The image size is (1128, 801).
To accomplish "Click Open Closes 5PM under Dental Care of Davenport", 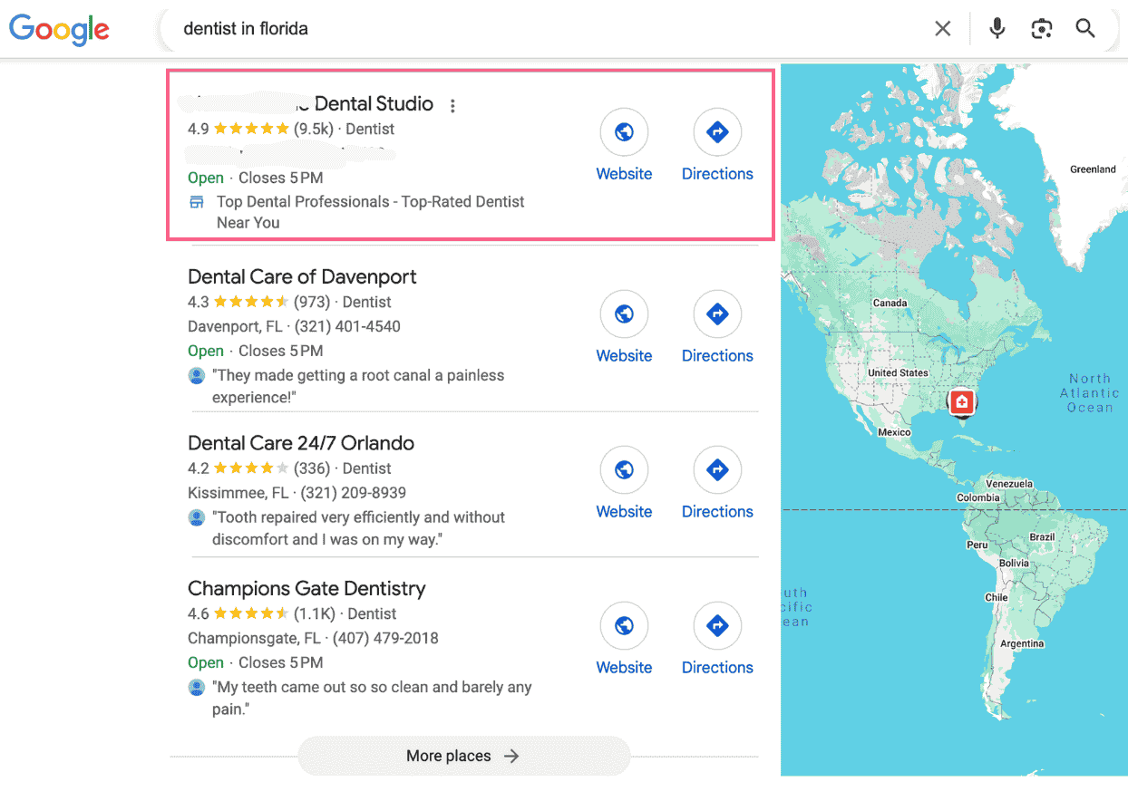I will 255,352.
